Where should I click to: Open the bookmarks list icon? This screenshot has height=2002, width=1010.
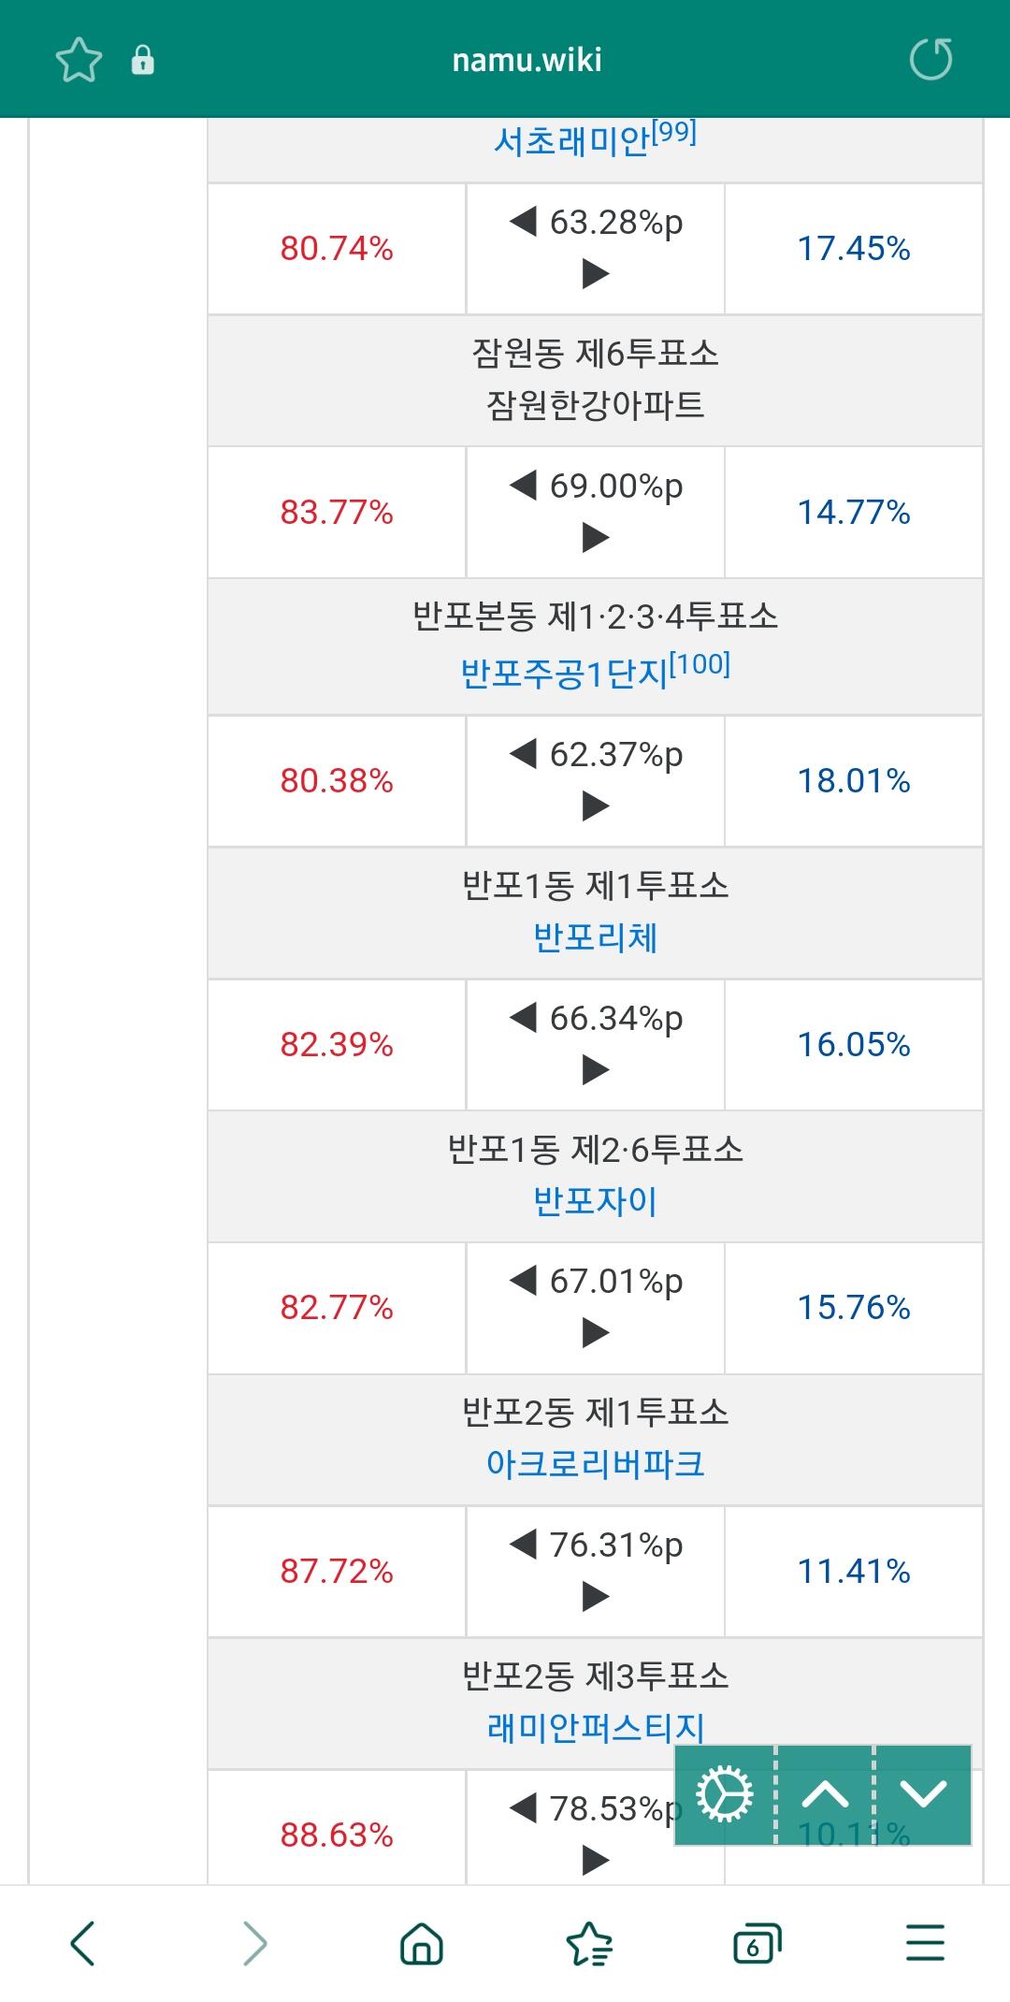tap(589, 1943)
